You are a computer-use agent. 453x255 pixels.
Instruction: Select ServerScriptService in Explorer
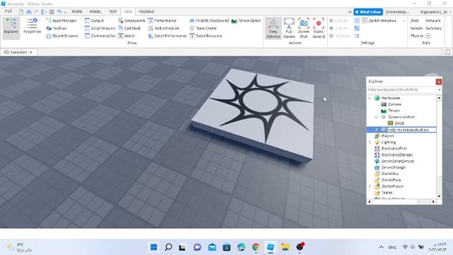(394, 161)
